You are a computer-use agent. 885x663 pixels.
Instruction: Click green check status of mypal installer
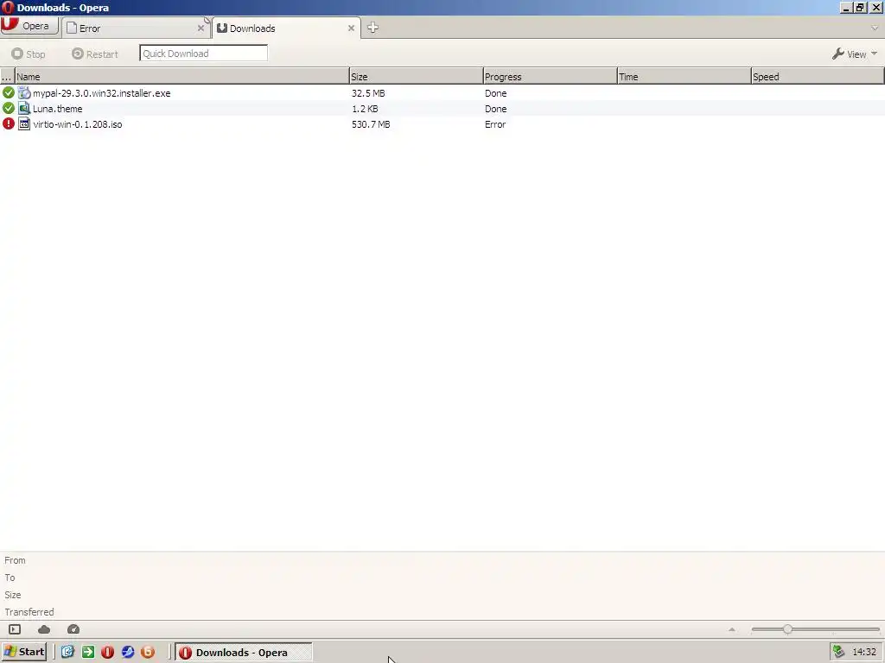(x=9, y=92)
